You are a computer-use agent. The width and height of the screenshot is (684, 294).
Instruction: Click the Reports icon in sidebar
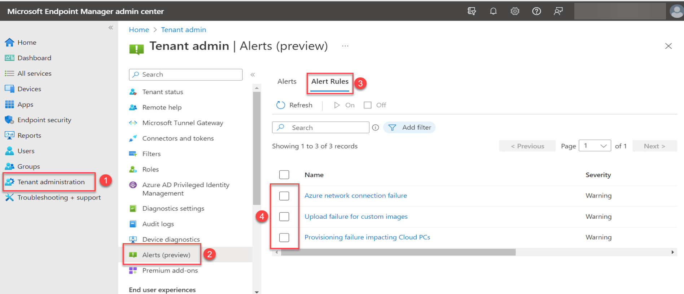pos(9,135)
